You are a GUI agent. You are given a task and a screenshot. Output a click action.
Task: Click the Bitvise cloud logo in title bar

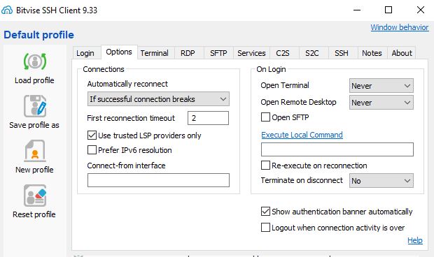pos(7,10)
